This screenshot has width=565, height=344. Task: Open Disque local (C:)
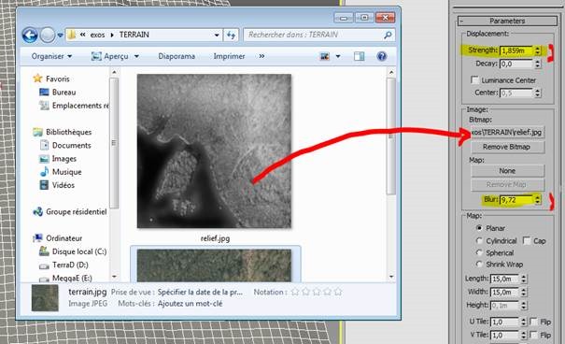(x=78, y=251)
